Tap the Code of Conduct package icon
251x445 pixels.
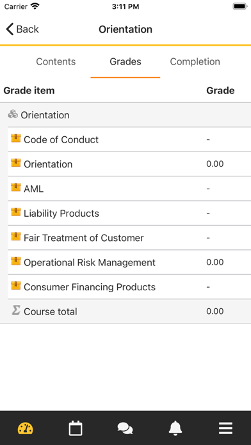16,138
